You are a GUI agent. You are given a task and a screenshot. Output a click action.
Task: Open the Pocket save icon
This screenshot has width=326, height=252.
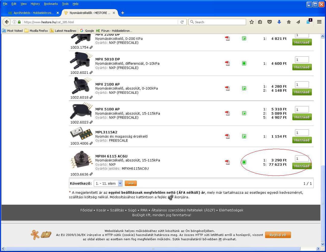(269, 22)
